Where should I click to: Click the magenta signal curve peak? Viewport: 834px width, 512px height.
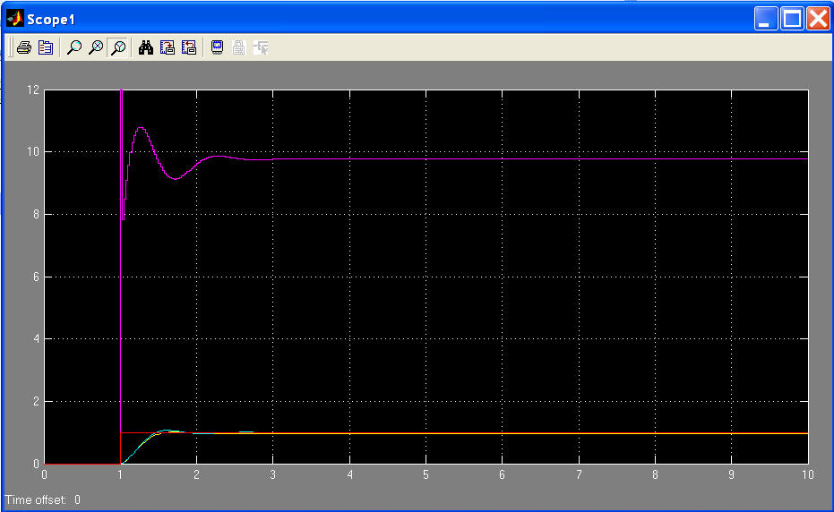tap(141, 128)
